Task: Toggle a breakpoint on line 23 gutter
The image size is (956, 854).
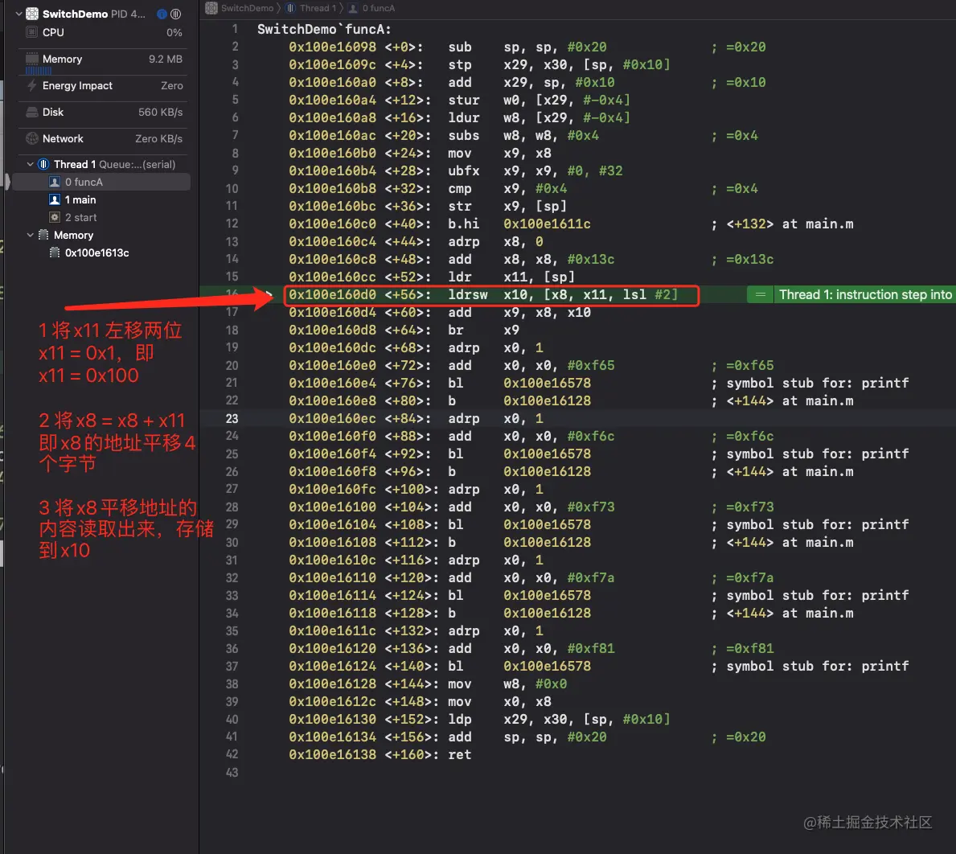Action: tap(232, 418)
